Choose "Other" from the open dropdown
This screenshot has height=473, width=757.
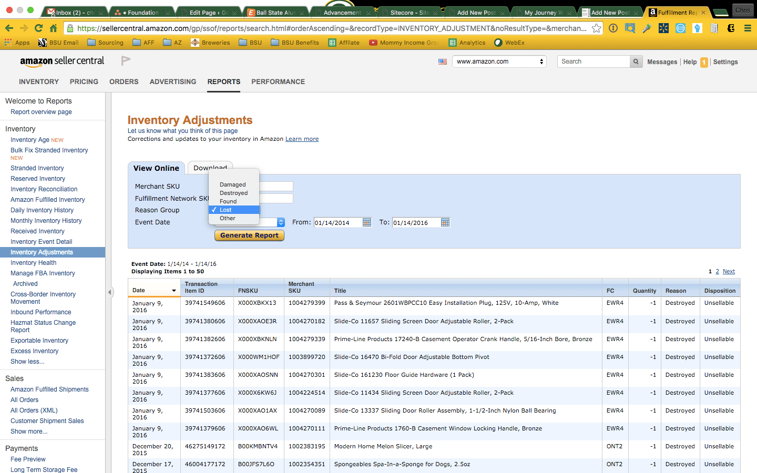pos(227,218)
